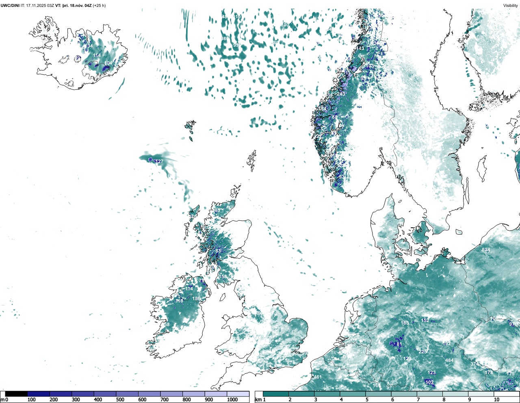
Task: Click the 186 value in eastern Ireland
Action: pyautogui.click(x=196, y=298)
